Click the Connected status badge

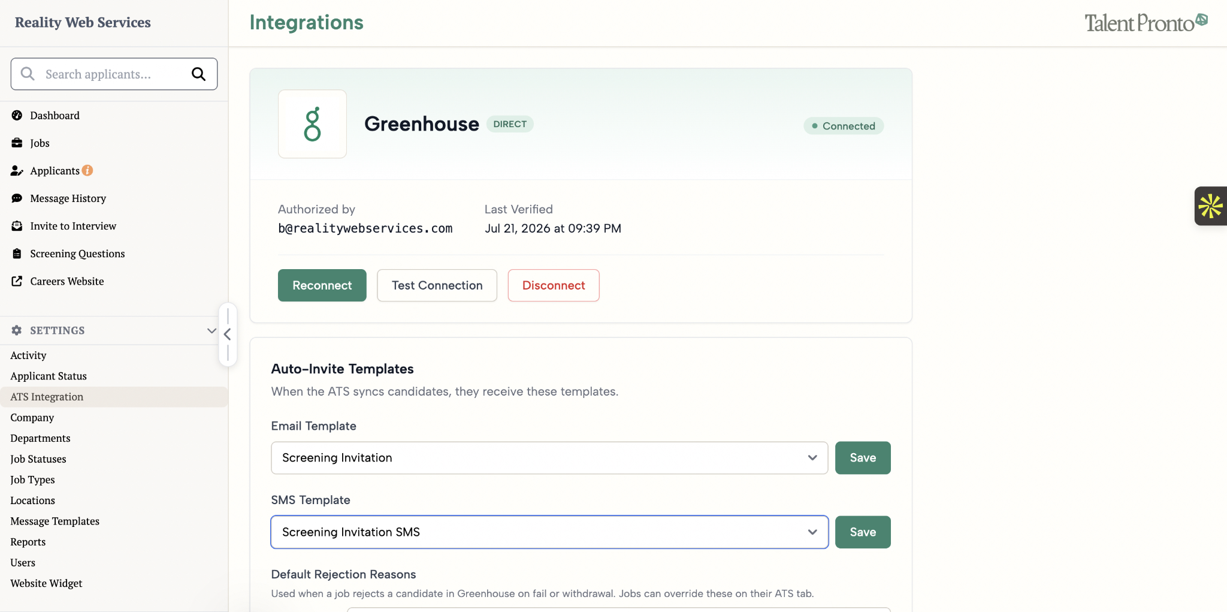point(844,126)
